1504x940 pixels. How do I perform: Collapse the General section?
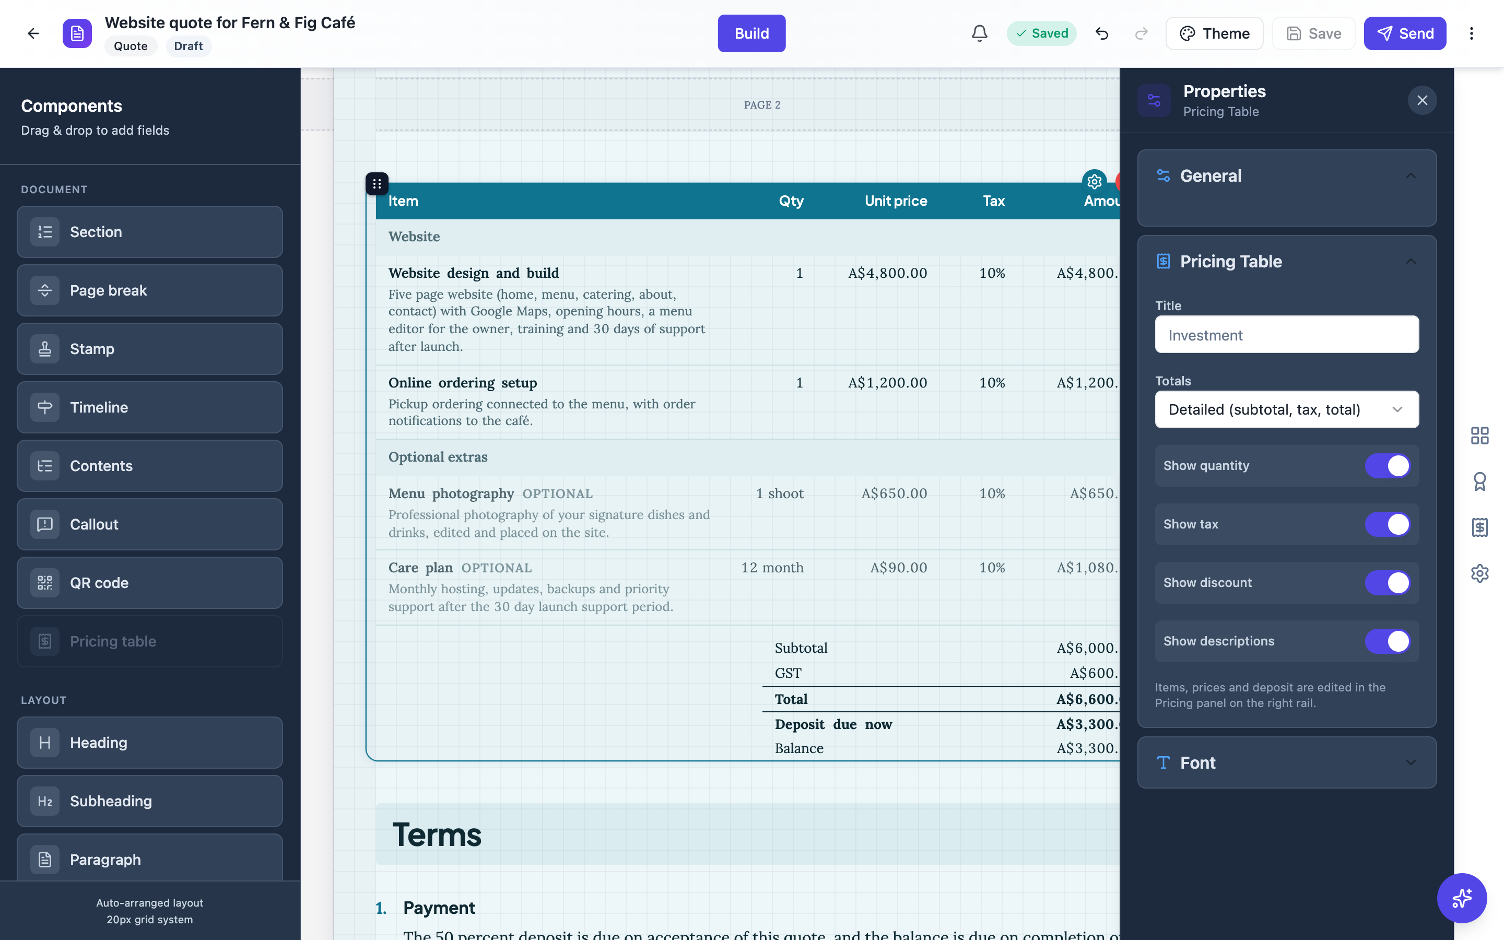[1410, 176]
